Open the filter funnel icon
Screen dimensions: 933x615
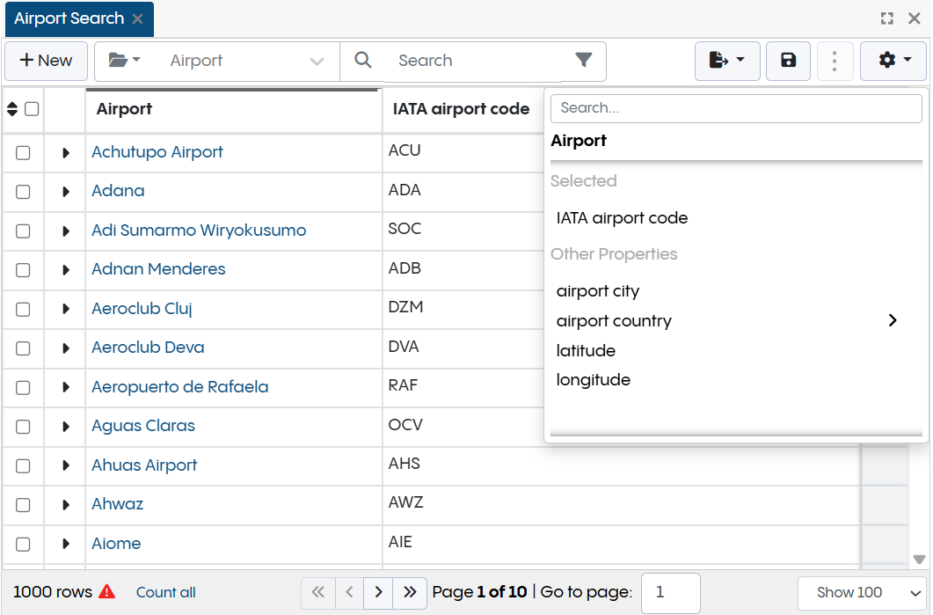(583, 61)
